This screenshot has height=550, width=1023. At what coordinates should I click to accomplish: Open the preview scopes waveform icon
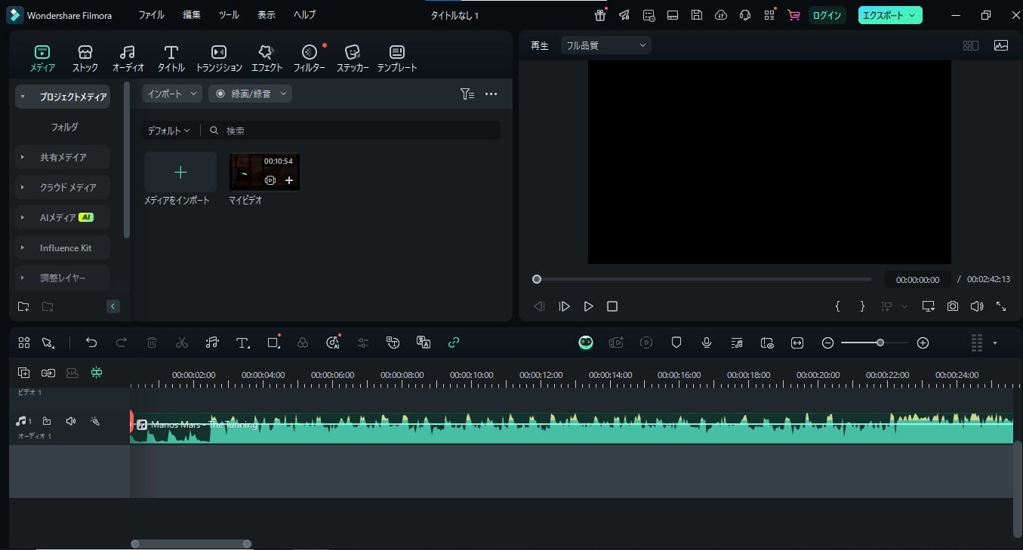[1001, 45]
